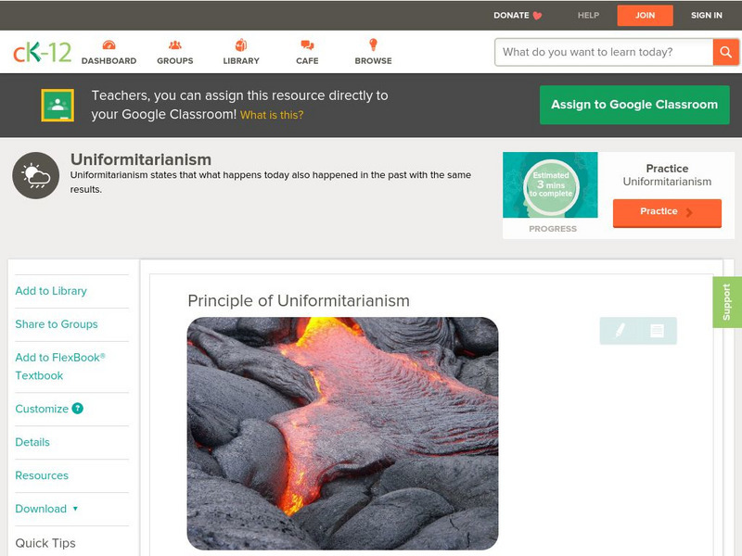The image size is (742, 556).
Task: Click the Cafe chat bubbles icon
Action: pos(307,44)
